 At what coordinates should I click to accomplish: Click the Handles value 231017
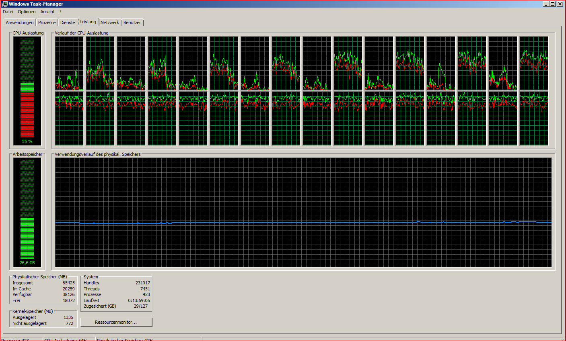click(143, 283)
